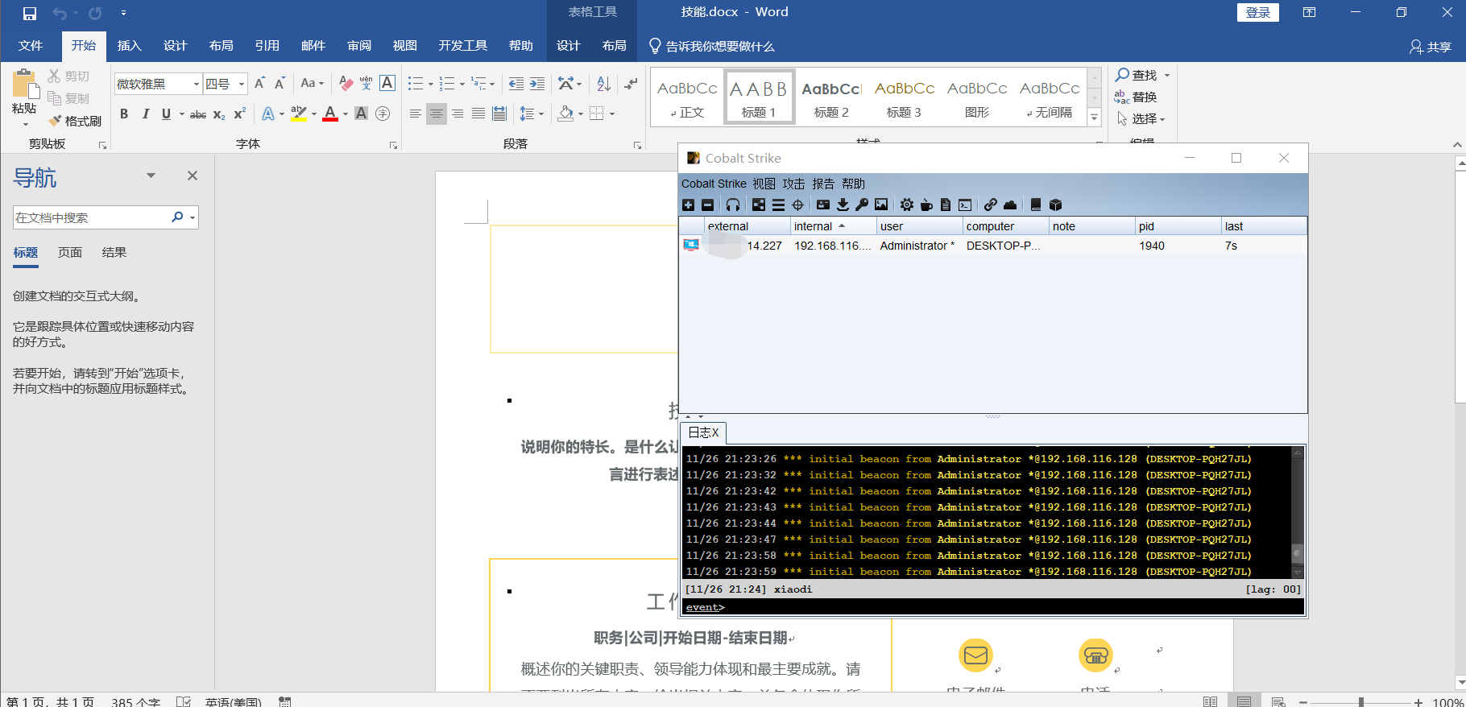Toggle center alignment in Word paragraph group

click(x=437, y=114)
